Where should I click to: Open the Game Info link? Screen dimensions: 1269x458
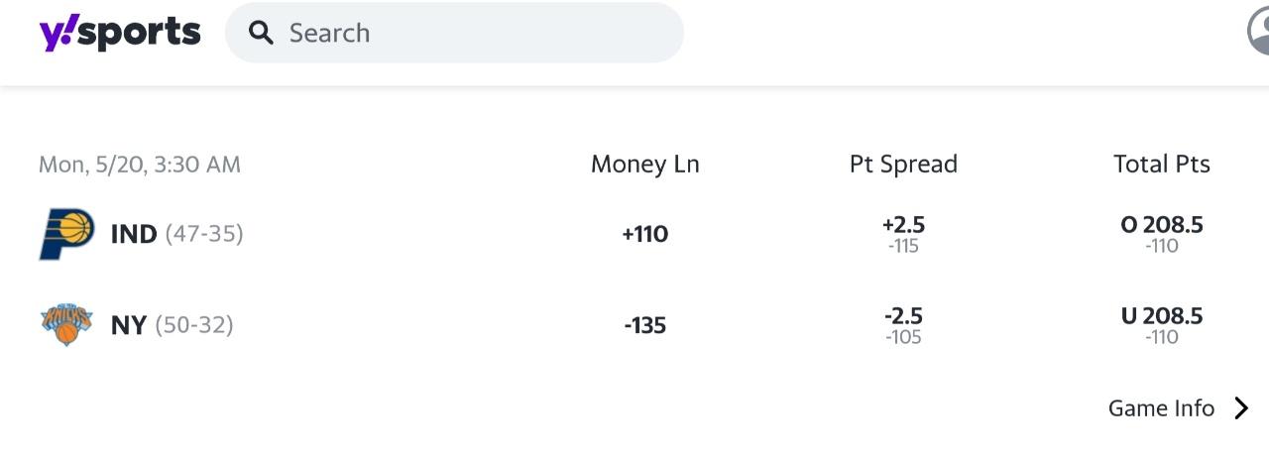[x=1161, y=408]
